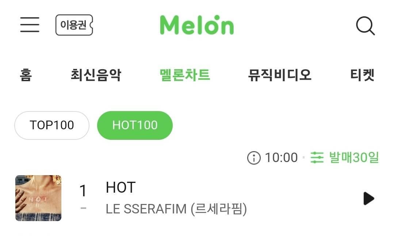
Task: Switch to the 티켓 tab
Action: (362, 75)
